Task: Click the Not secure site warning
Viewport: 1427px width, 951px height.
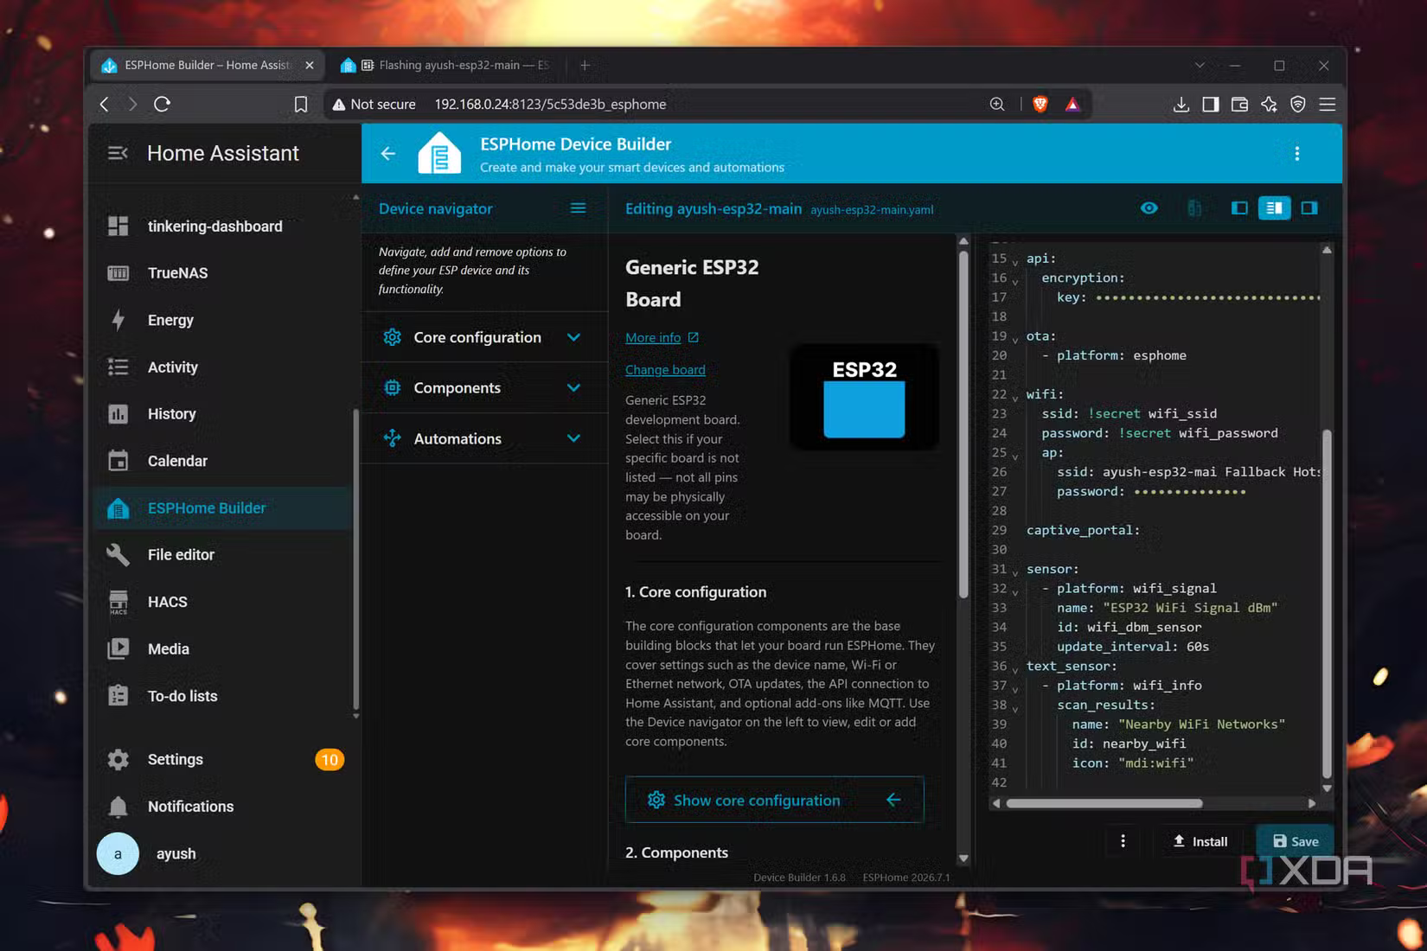Action: pyautogui.click(x=374, y=105)
